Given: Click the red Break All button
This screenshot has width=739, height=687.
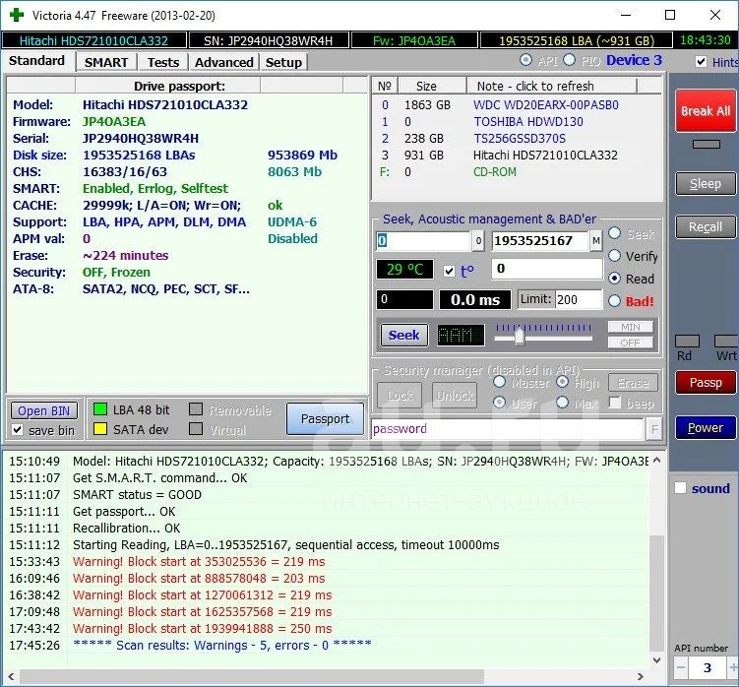Looking at the screenshot, I should pyautogui.click(x=705, y=111).
